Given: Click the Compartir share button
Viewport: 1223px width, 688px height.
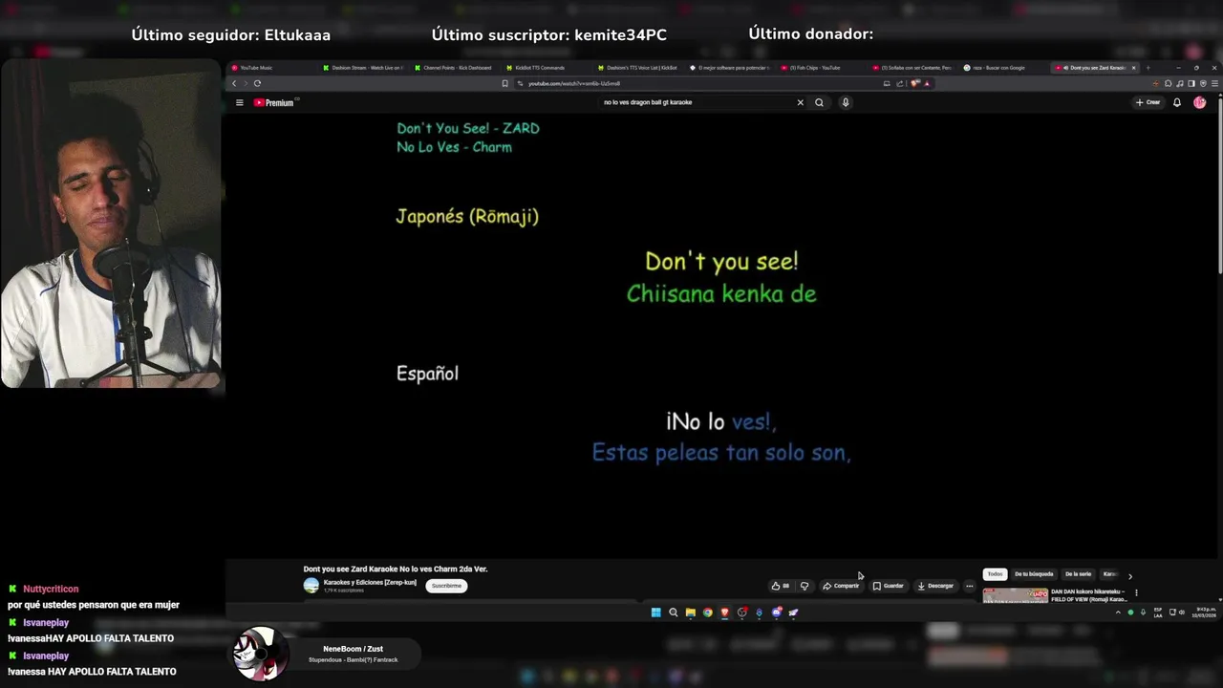Looking at the screenshot, I should [841, 586].
